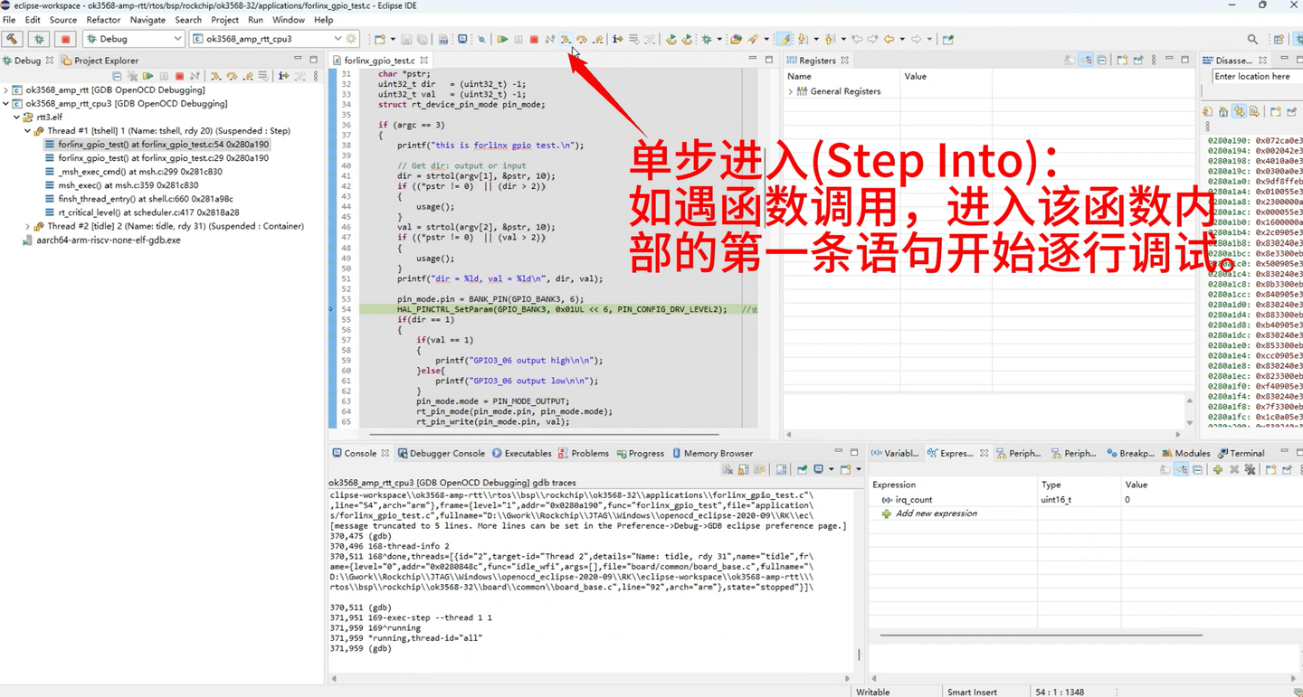Click the Resume icon in the main toolbar
The height and width of the screenshot is (697, 1303).
[502, 39]
